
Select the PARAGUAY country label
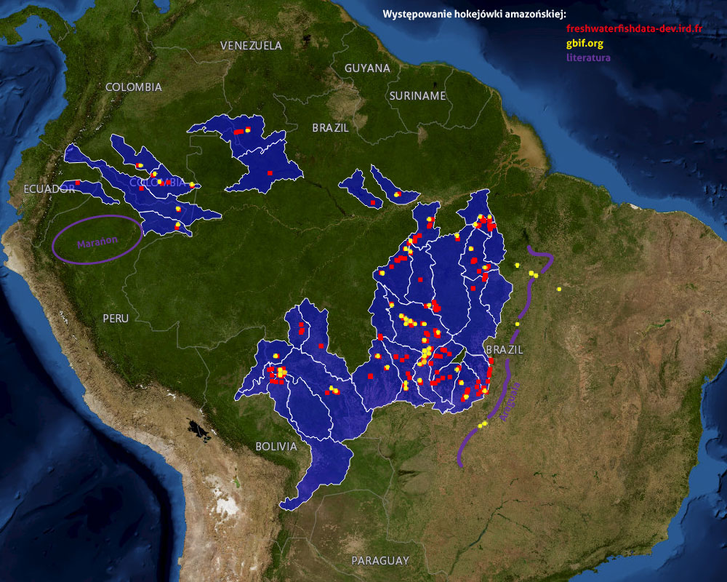(380, 560)
